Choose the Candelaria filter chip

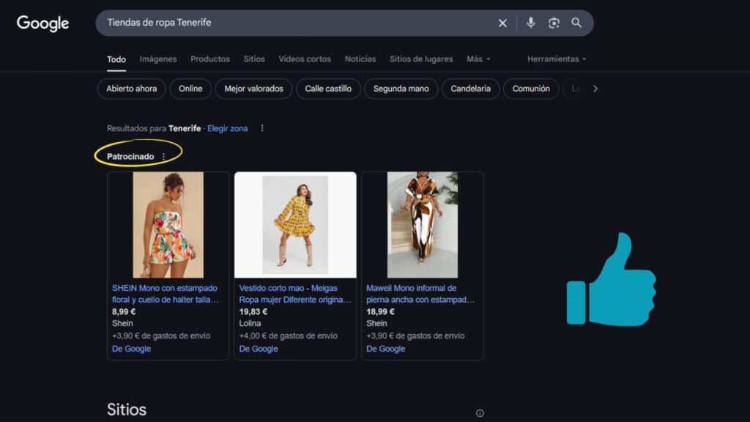coord(471,89)
